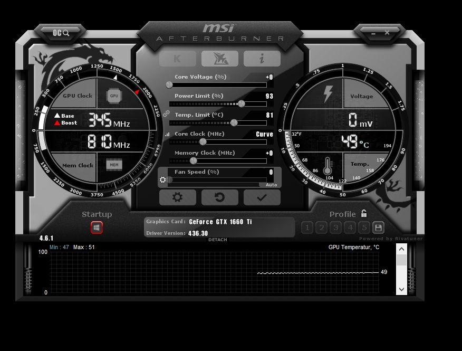
Task: Click the DETACH monitor button
Action: tap(218, 240)
